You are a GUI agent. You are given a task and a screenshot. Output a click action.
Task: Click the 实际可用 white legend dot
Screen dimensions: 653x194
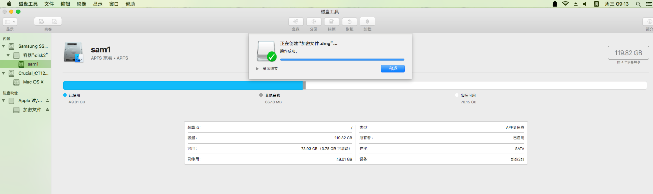tap(457, 95)
